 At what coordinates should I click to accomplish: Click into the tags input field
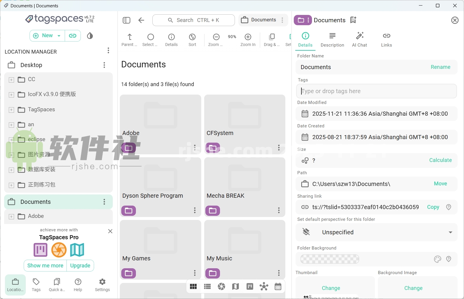[x=376, y=91]
